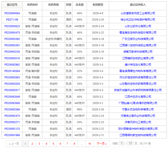Open holder 江西博邦生物药业有限公司
Image resolution: width=168 pixels, height=148 pixels.
point(138,58)
